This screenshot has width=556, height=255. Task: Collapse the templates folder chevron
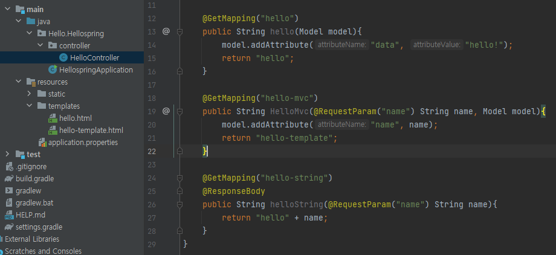tap(30, 106)
